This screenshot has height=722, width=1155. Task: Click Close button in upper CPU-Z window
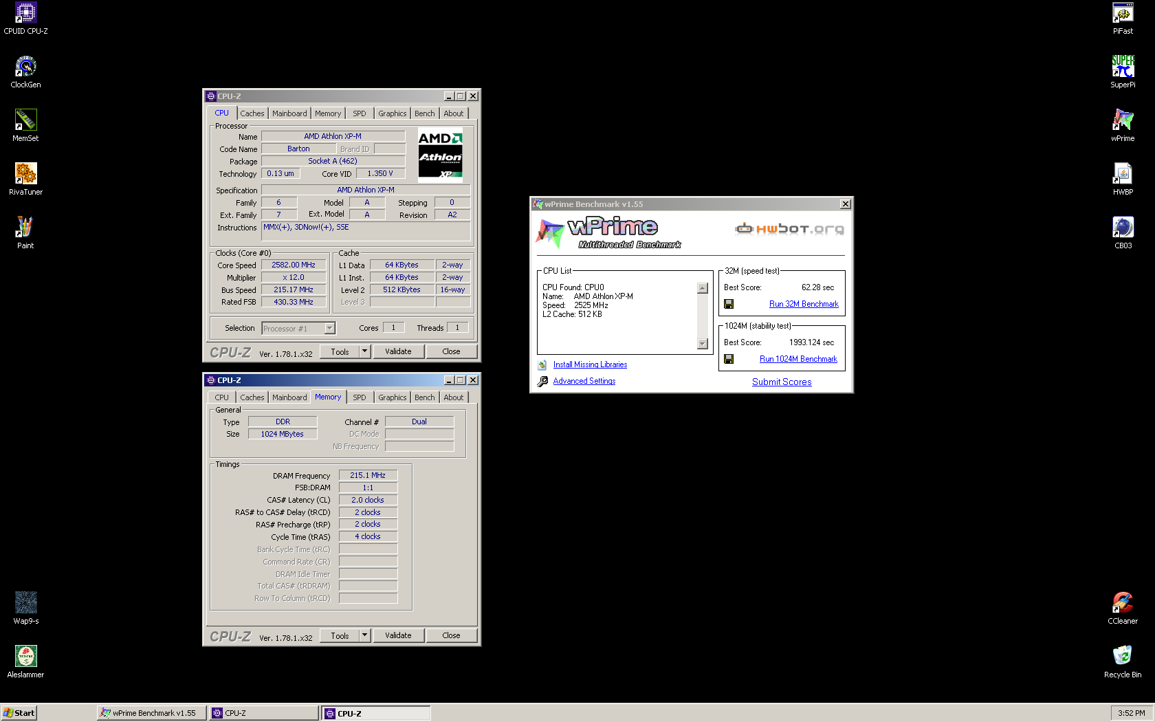451,351
